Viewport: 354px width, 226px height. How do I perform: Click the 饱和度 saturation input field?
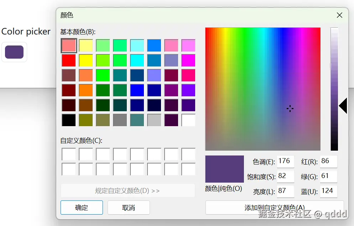285,176
